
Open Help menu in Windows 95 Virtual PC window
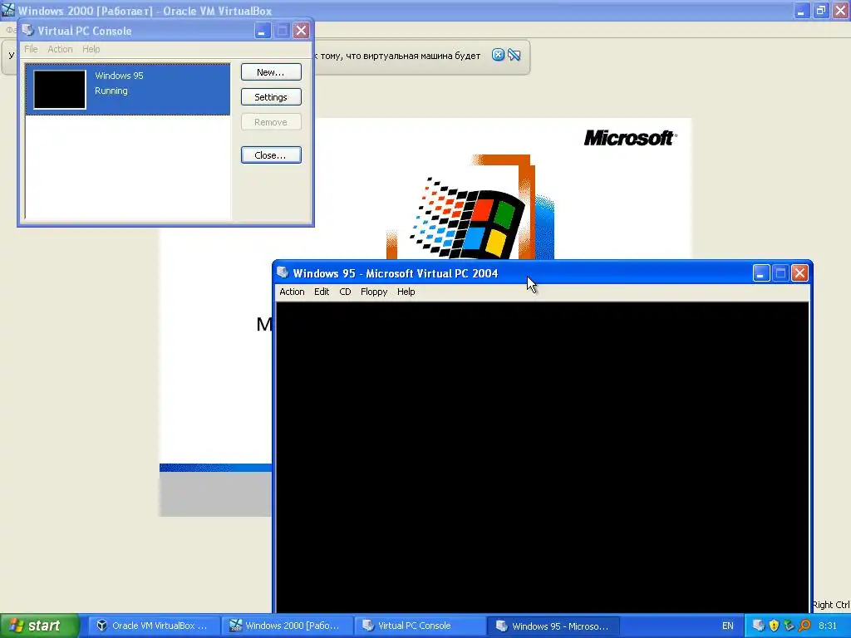pyautogui.click(x=406, y=292)
